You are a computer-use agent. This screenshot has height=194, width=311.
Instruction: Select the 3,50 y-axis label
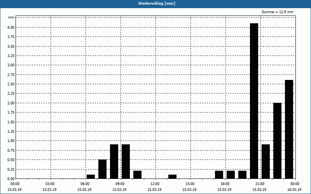click(11, 46)
